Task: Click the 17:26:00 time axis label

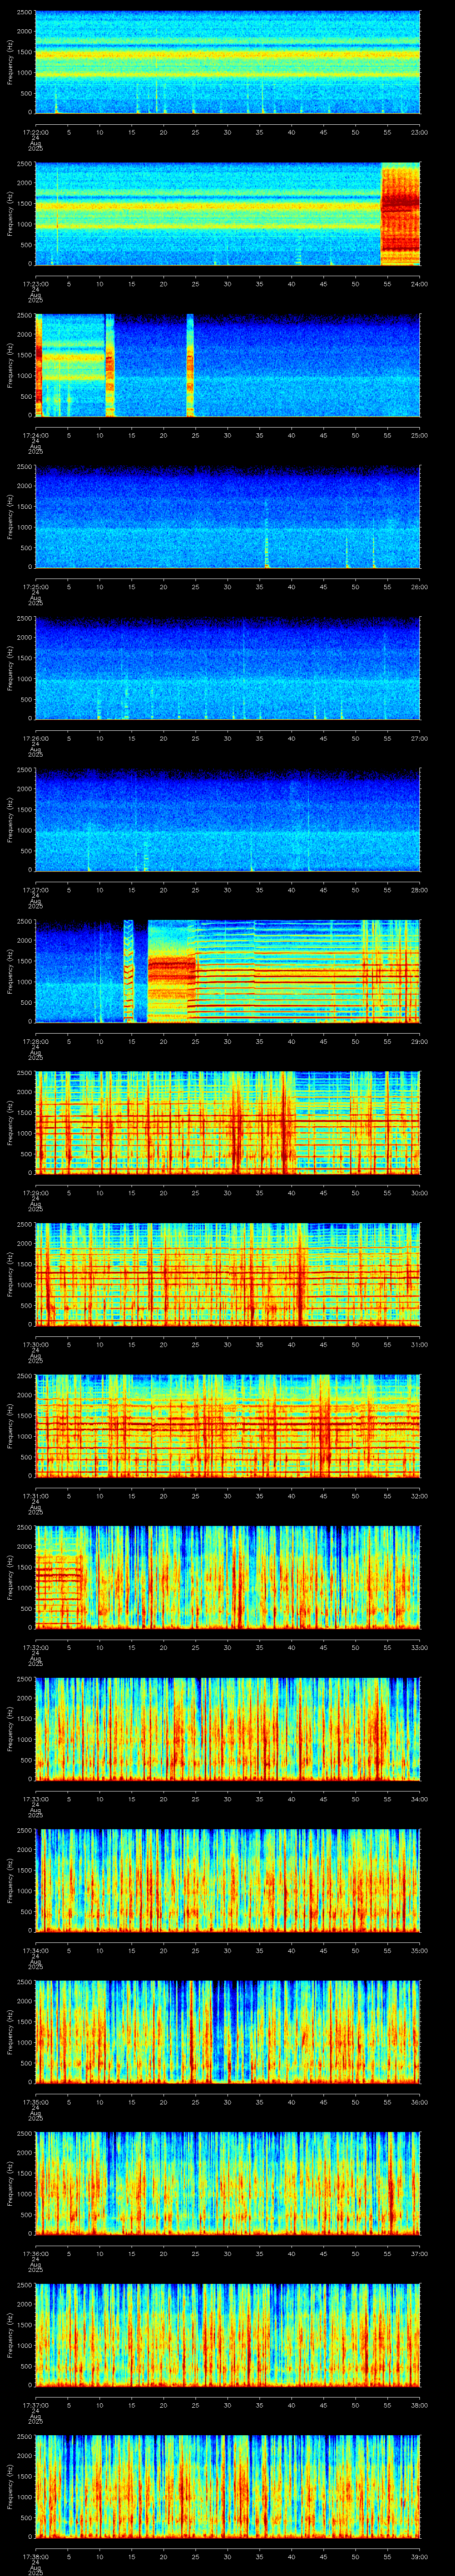Action: [x=35, y=738]
